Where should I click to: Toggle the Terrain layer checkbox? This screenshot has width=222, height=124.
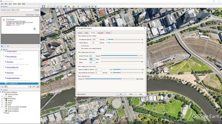(x=4, y=113)
